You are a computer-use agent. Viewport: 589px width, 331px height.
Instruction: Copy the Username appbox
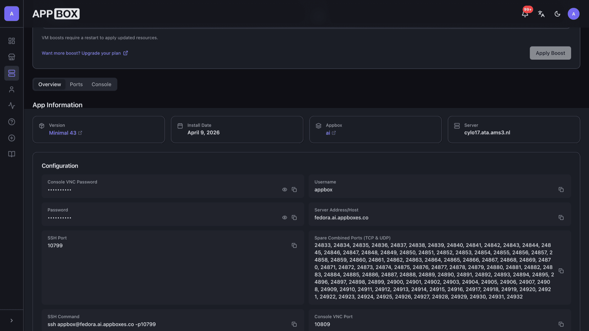click(561, 190)
